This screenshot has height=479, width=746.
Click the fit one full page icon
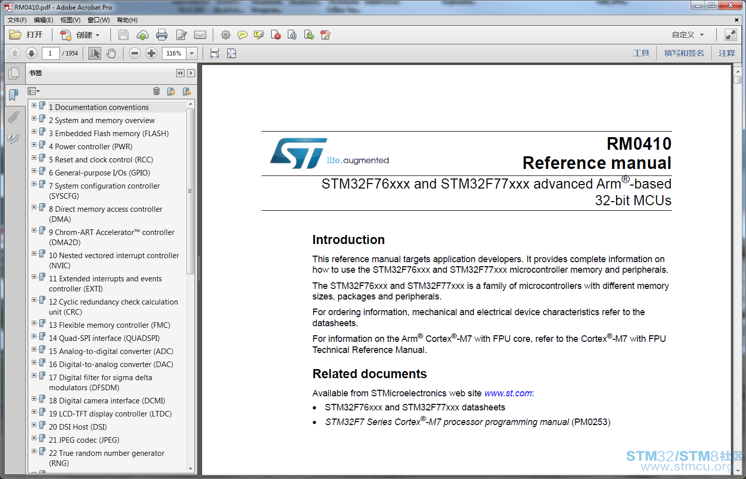(x=232, y=53)
